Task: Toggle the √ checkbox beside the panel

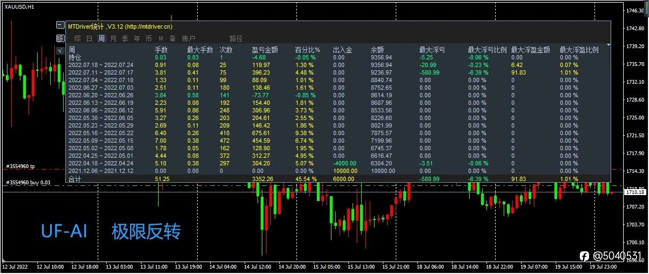Action: (x=60, y=50)
